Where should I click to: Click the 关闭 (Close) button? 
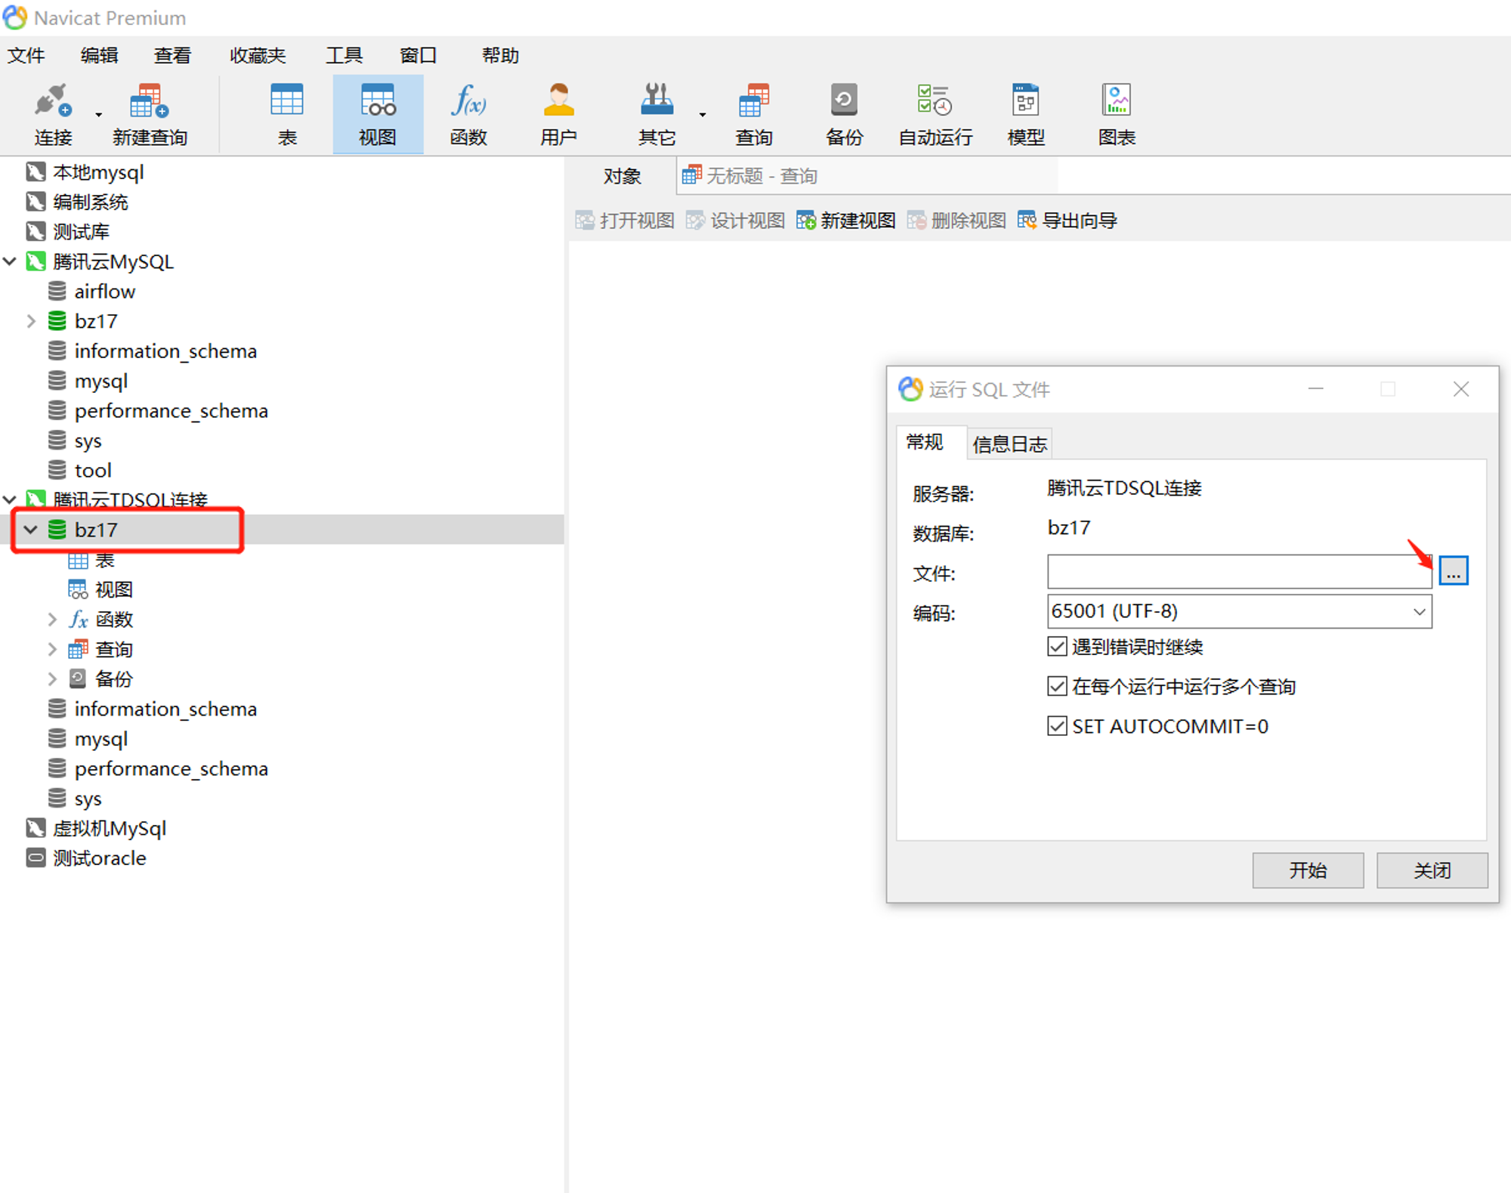1432,870
